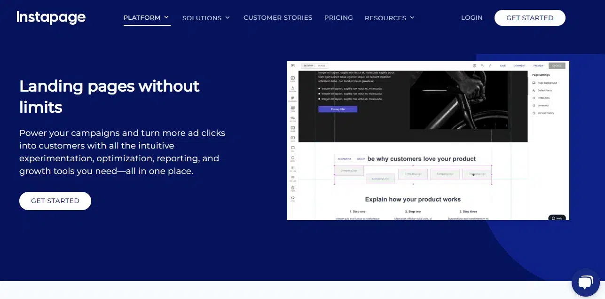Select the Form element icon
The image size is (605, 299).
click(292, 109)
